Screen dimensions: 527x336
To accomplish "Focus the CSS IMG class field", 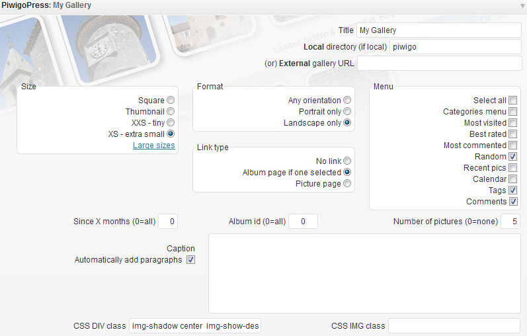I will click(454, 326).
